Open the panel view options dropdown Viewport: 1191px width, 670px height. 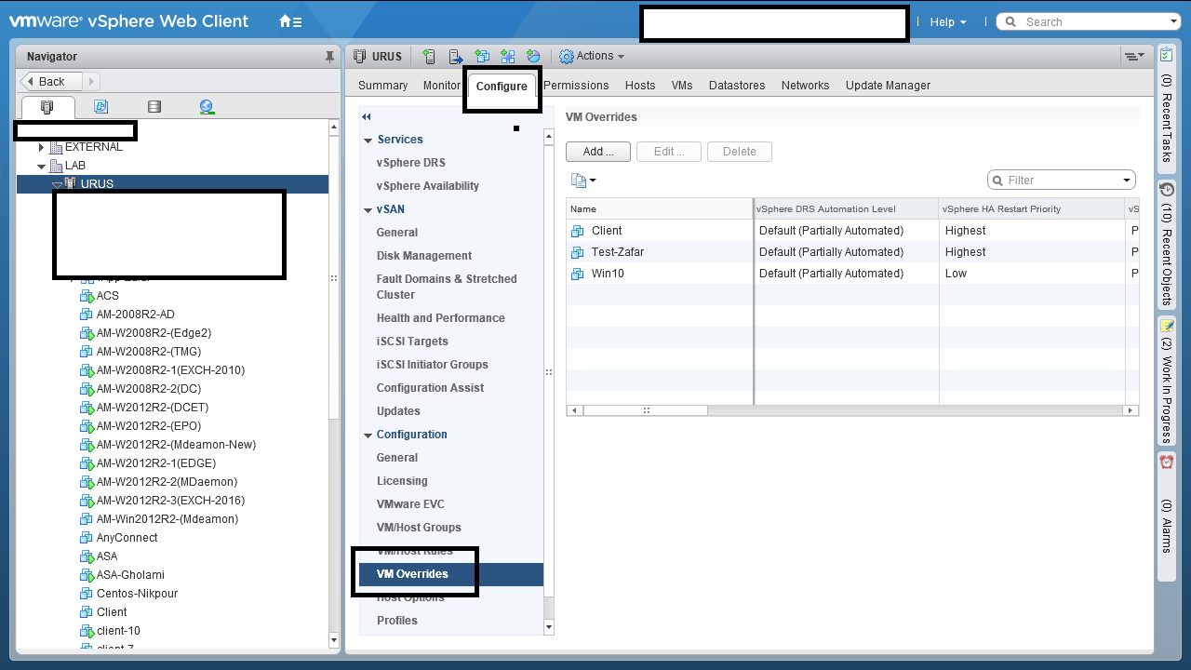coord(1134,57)
